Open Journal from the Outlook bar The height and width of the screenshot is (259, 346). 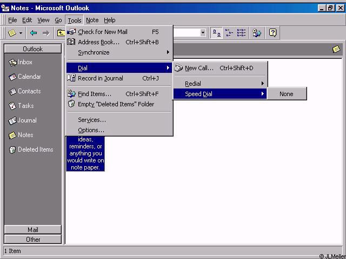click(x=27, y=120)
